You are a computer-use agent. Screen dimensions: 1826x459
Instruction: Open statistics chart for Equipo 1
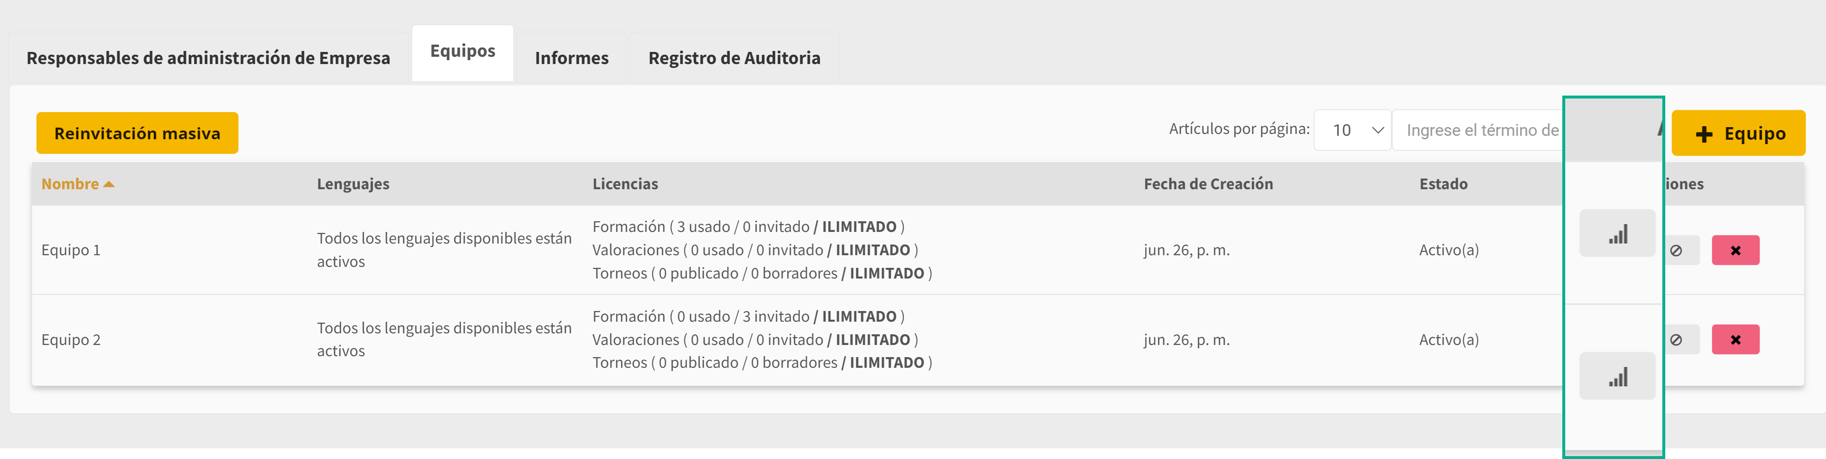point(1617,233)
